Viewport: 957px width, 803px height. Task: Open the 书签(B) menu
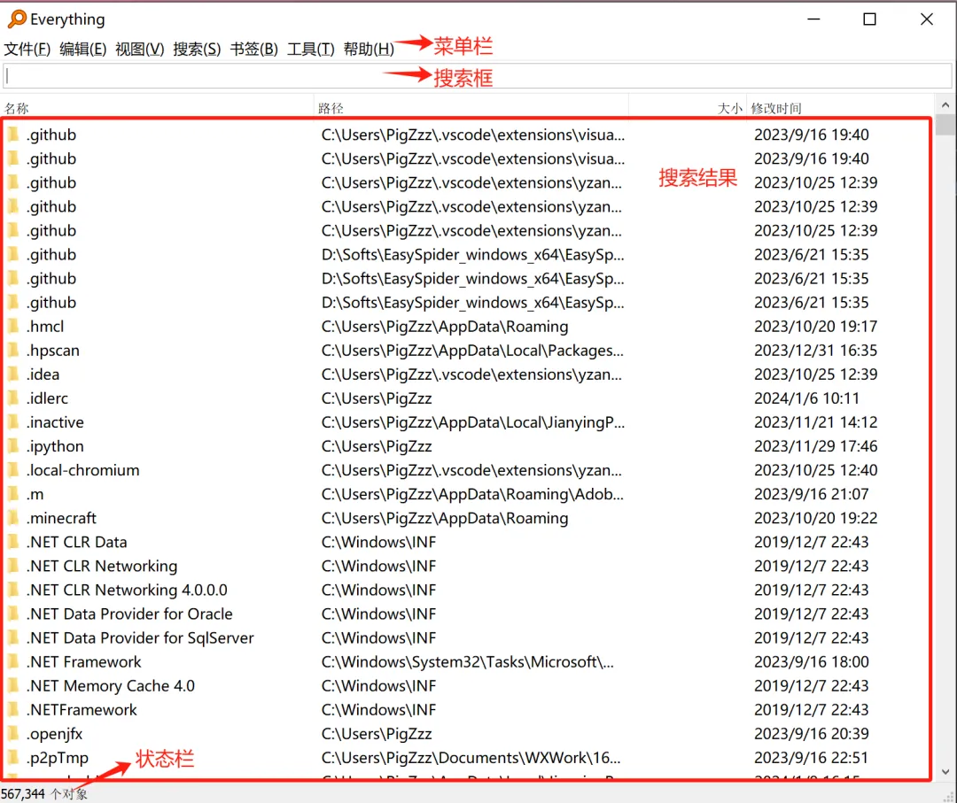pos(254,49)
